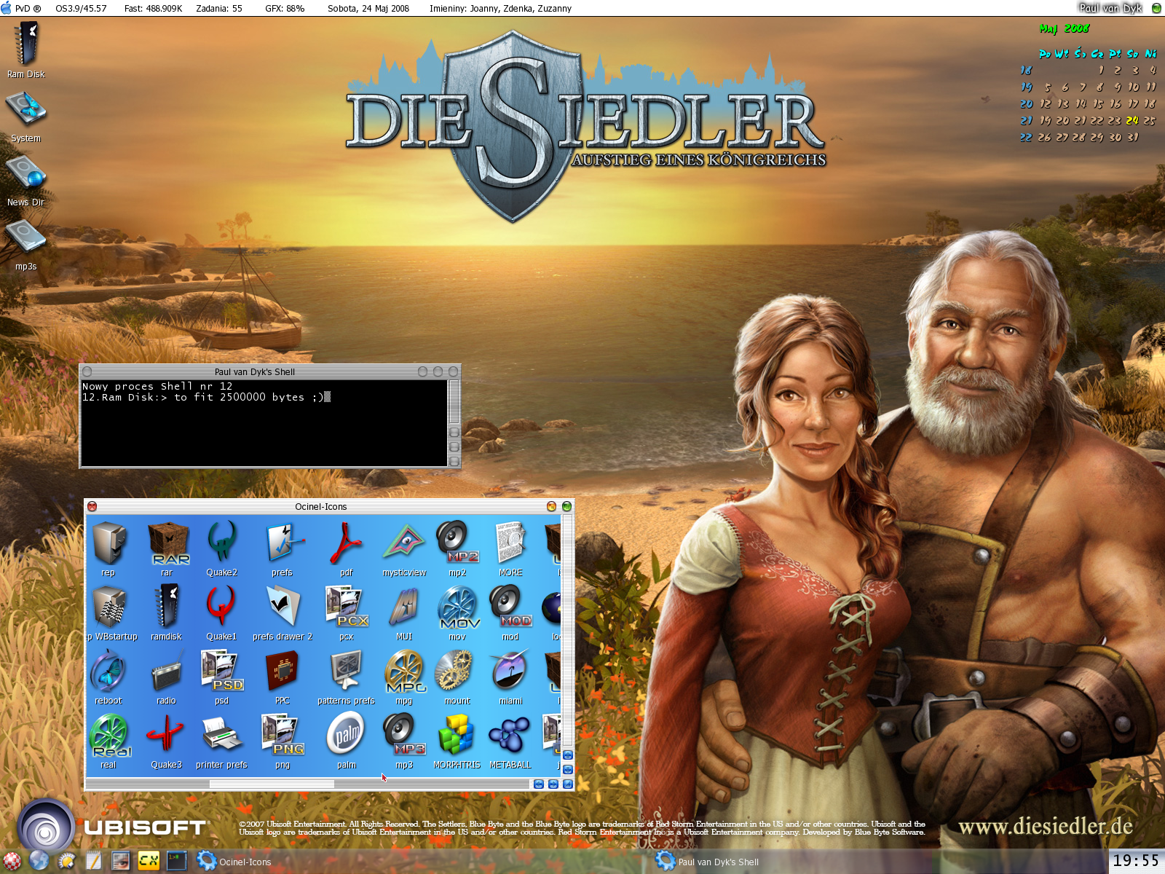The width and height of the screenshot is (1165, 874).
Task: Select the mp2 speaker icon
Action: pyautogui.click(x=457, y=548)
